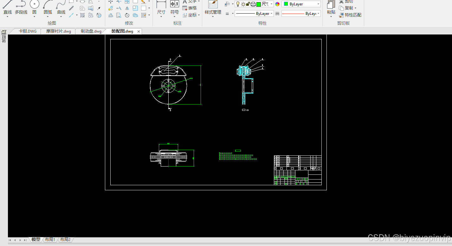Click the 粘贴 paste clipboard icon
452x246 pixels.
331,4
